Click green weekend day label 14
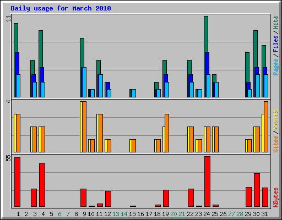The width and height of the screenshot is (282, 220). (x=124, y=214)
